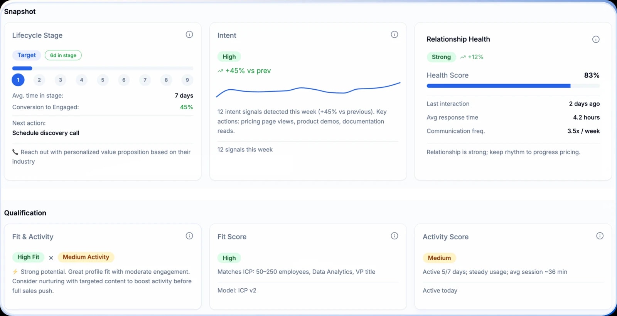
Task: Click the Medium Activity badge
Action: pyautogui.click(x=86, y=257)
